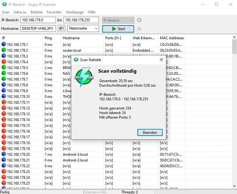Open the IP-Bereich feeder type dropdown
Image resolution: width=237 pixels, height=194 pixels.
click(118, 20)
